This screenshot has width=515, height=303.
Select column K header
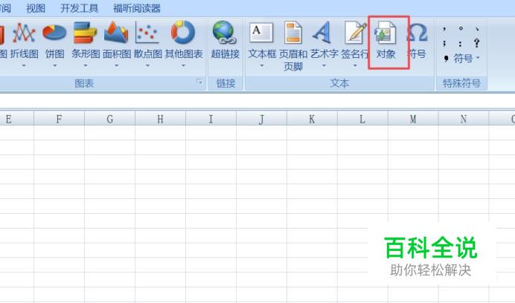point(312,119)
